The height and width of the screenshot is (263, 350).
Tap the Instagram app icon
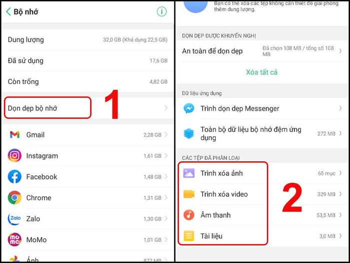coord(14,156)
